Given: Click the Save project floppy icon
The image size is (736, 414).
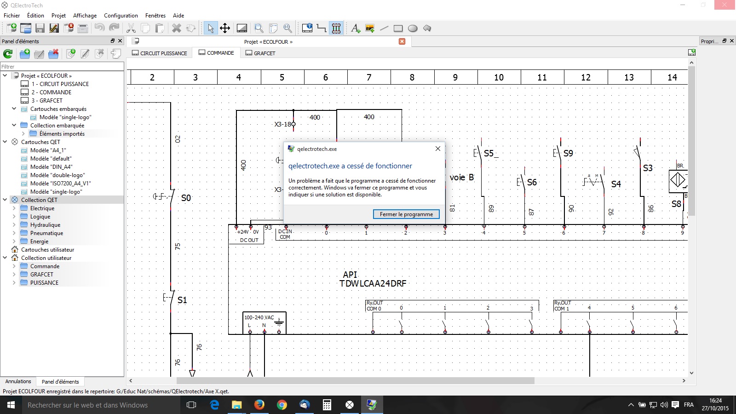Looking at the screenshot, I should [x=40, y=28].
